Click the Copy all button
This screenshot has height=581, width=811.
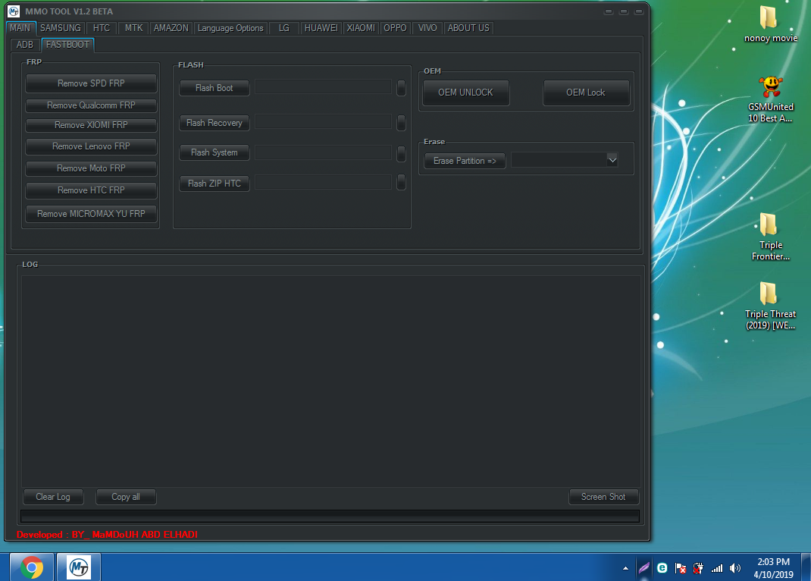[126, 497]
